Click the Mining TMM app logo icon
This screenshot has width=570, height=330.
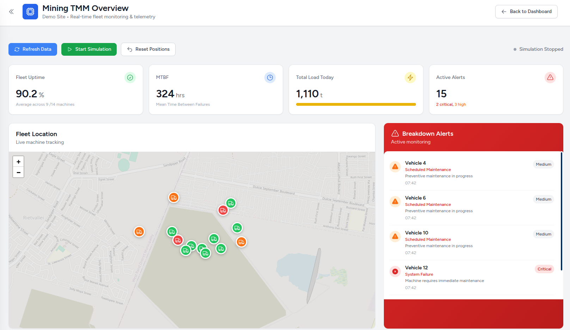click(30, 12)
